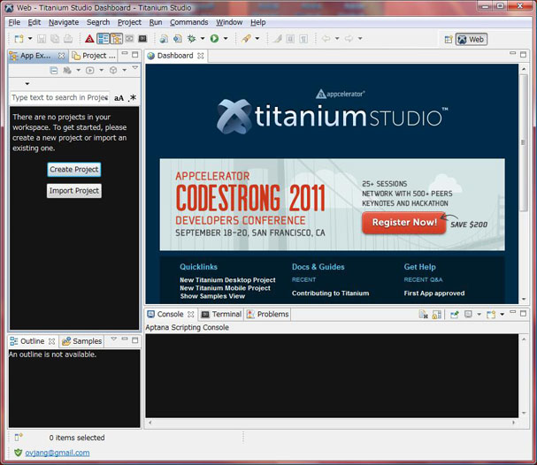Screen dimensions: 537x465
Task: Click the Open Perspective icon
Action: [449, 40]
